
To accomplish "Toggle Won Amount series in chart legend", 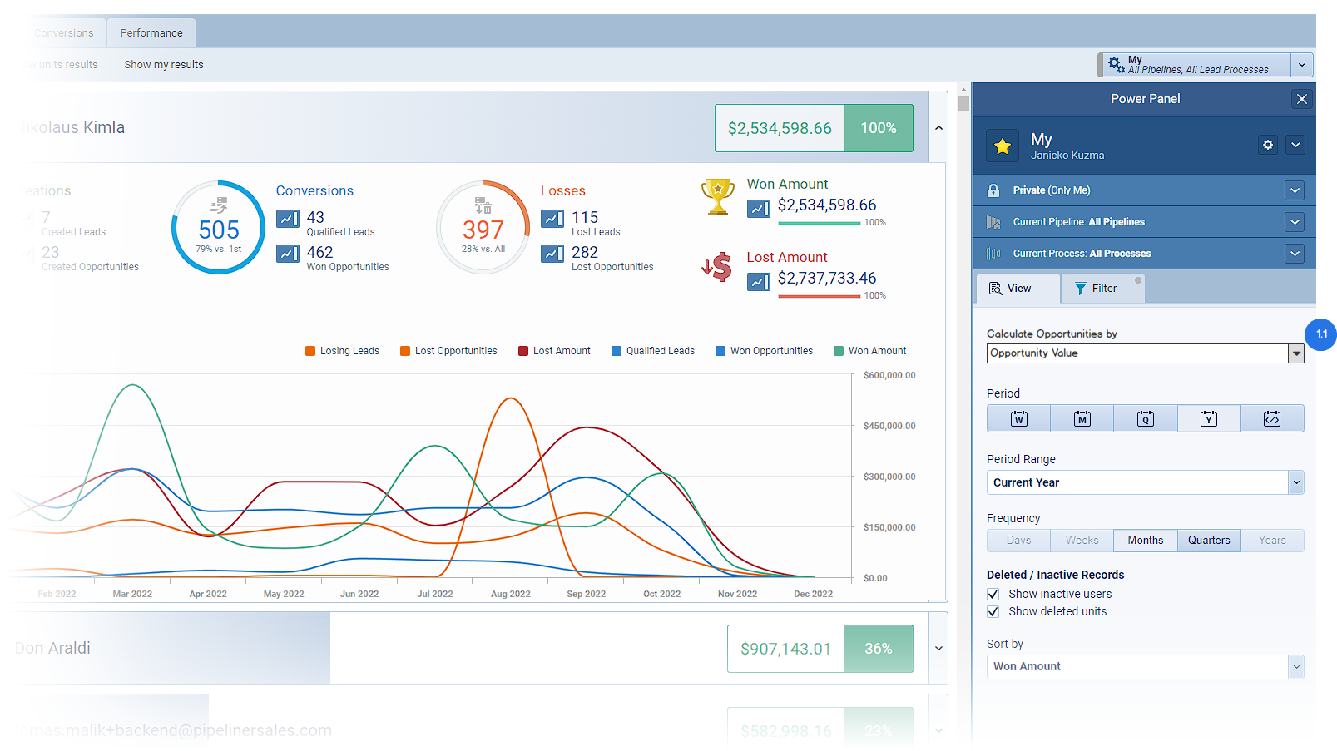I will pos(869,351).
